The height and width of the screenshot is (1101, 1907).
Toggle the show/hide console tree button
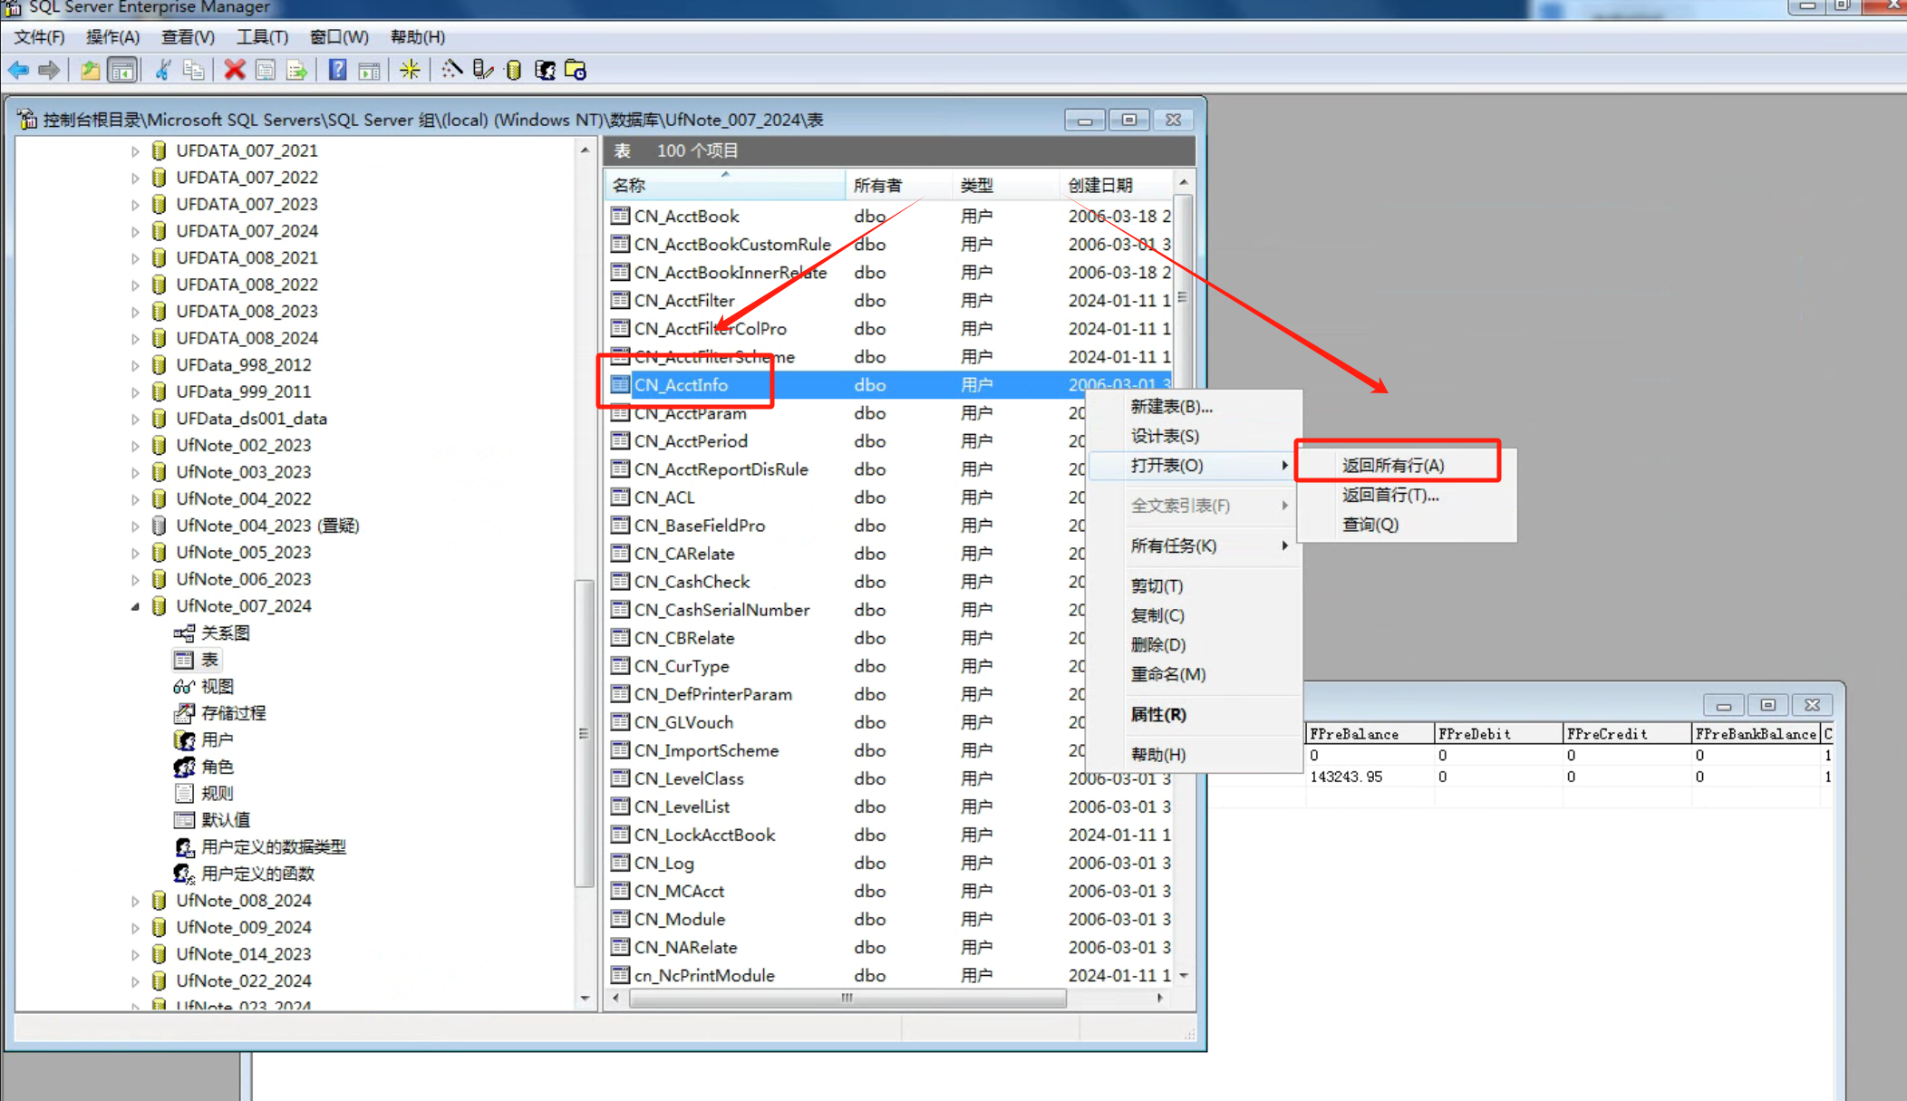click(121, 70)
